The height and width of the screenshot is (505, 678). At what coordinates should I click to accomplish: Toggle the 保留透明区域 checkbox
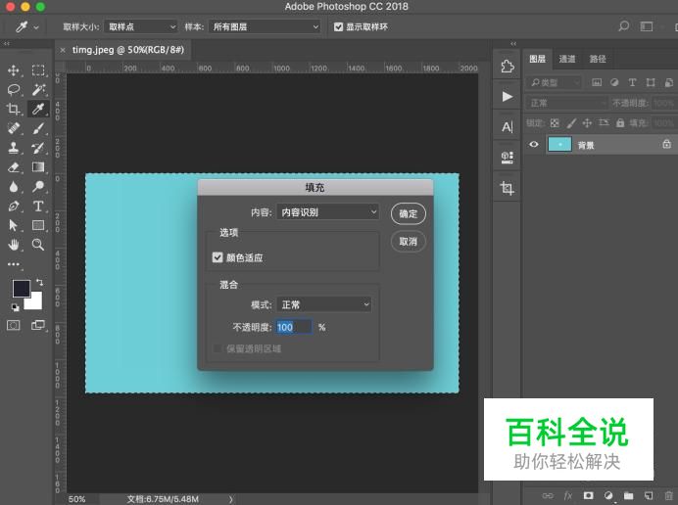coord(218,348)
